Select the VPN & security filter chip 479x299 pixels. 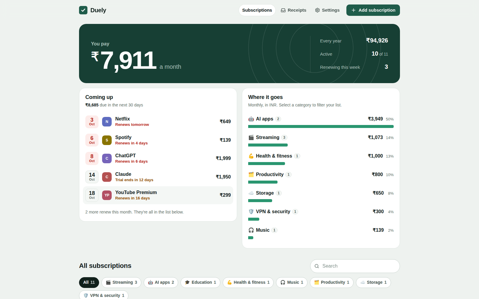tap(104, 295)
